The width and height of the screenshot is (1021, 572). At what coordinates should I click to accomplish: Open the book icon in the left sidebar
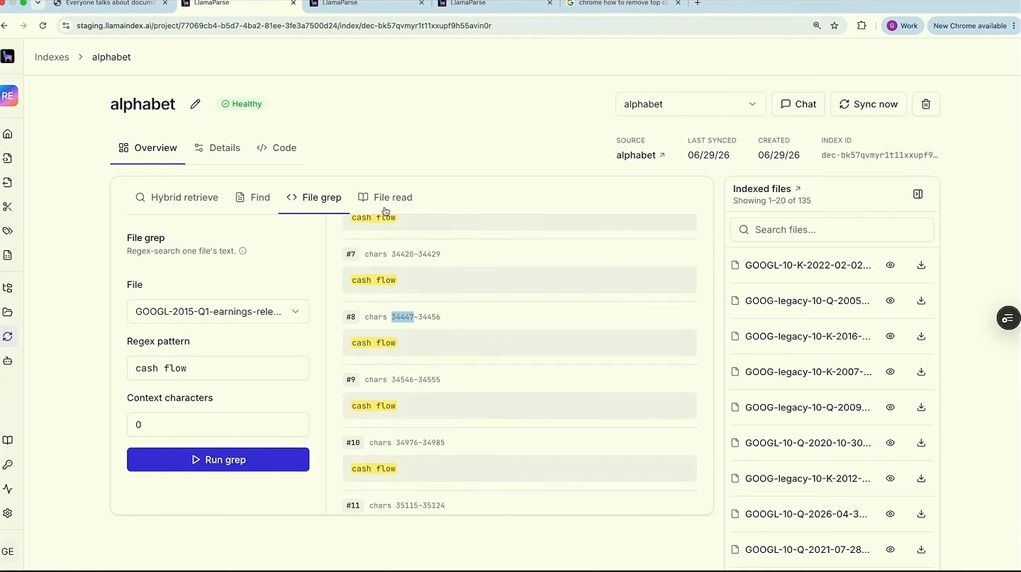pos(8,440)
